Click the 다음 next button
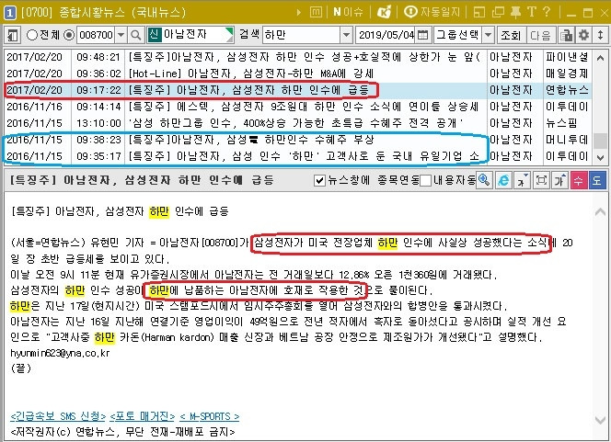This screenshot has width=611, height=442. pyautogui.click(x=540, y=36)
